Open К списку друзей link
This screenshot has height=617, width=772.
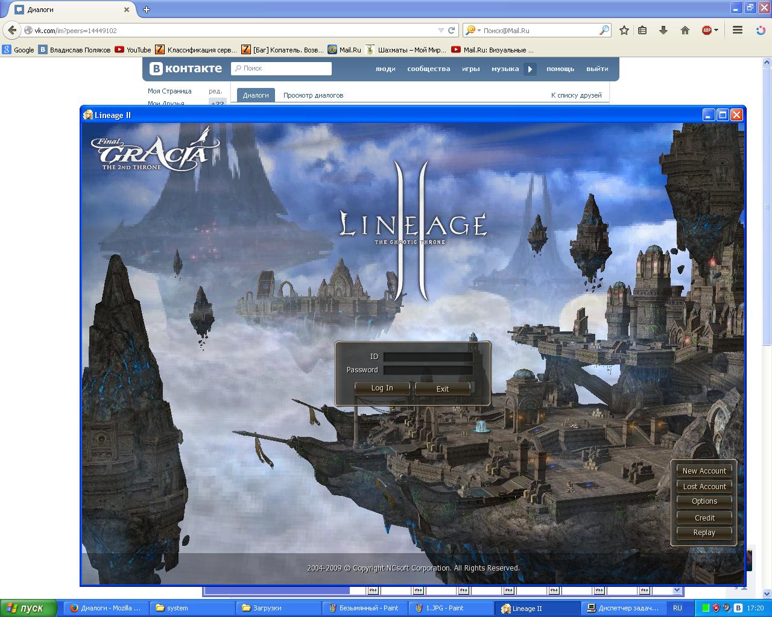(577, 95)
